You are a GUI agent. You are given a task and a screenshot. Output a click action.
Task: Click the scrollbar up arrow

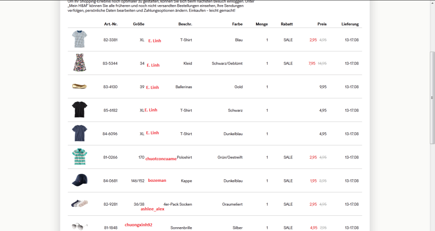432,3
